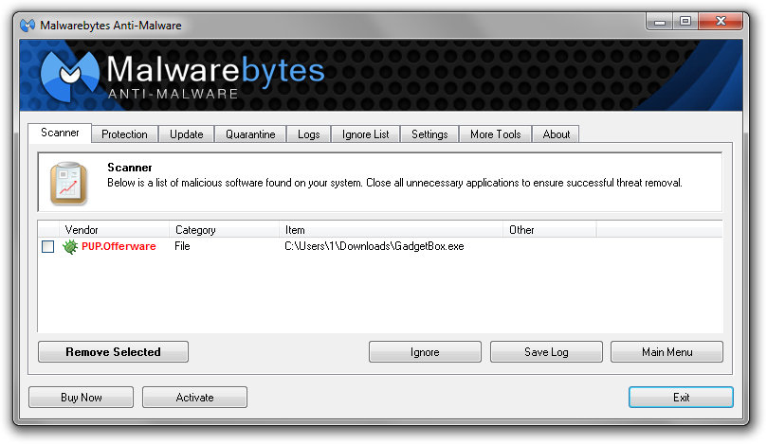767x444 pixels.
Task: Click the Ignore button
Action: click(x=425, y=351)
